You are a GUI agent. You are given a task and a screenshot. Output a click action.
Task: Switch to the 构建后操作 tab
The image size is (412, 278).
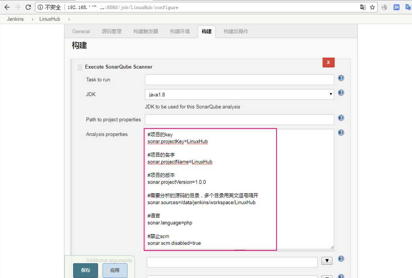[236, 32]
